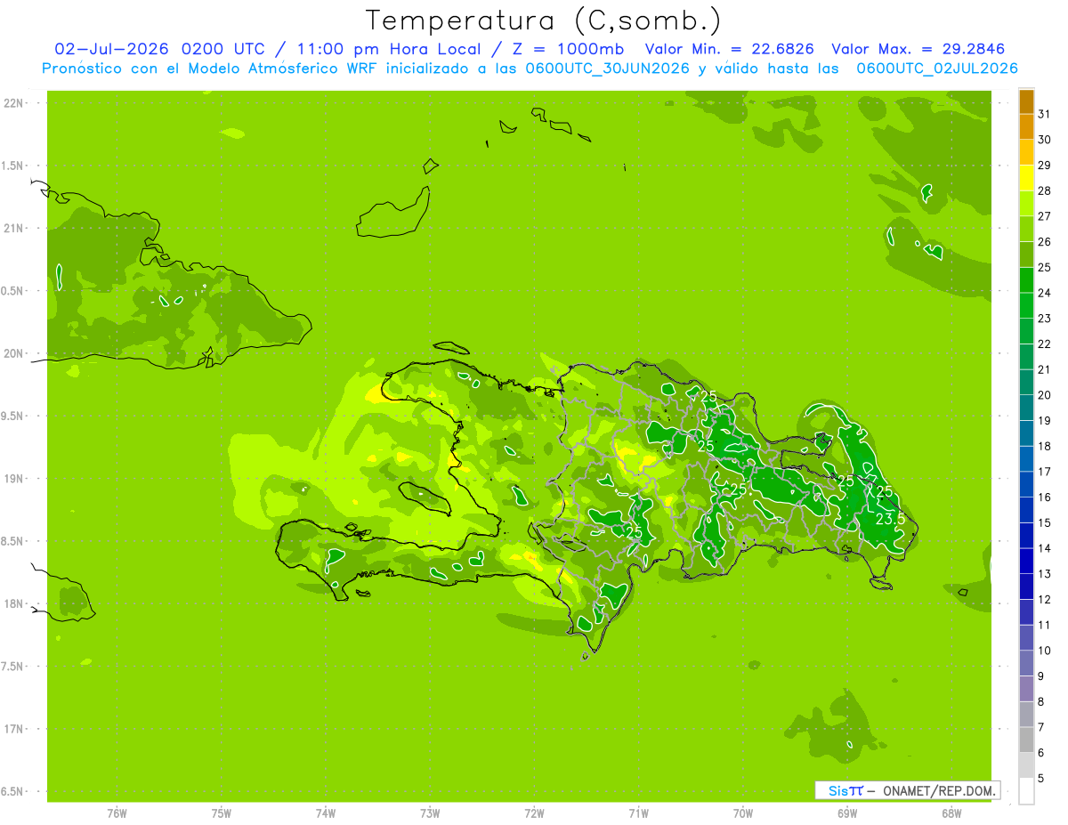Click the '74W' longitude axis label
1068x825 pixels.
coord(326,813)
